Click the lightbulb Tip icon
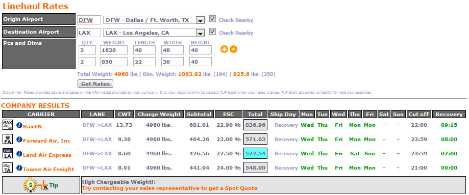 tap(40, 185)
